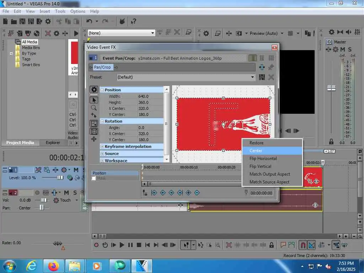The image size is (364, 273).
Task: Collapse the Rotation property group
Action: click(102, 121)
